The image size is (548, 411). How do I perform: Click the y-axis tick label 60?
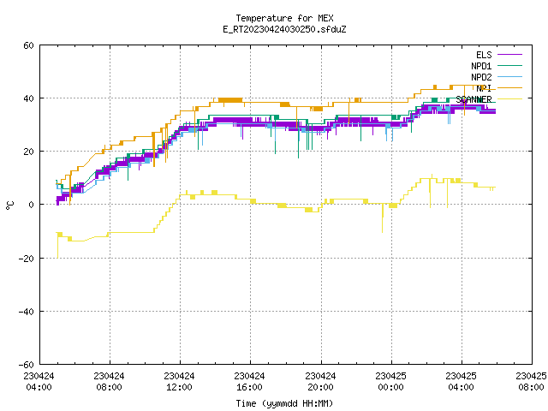click(28, 45)
